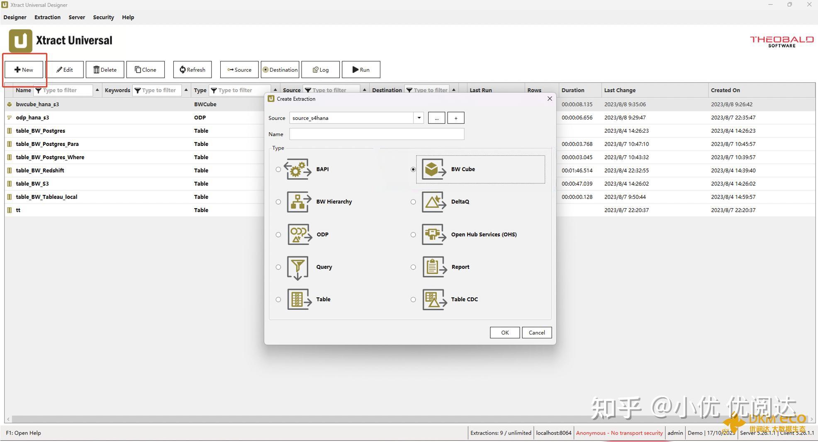Image resolution: width=818 pixels, height=442 pixels.
Task: Select the Report radio button
Action: pyautogui.click(x=413, y=267)
